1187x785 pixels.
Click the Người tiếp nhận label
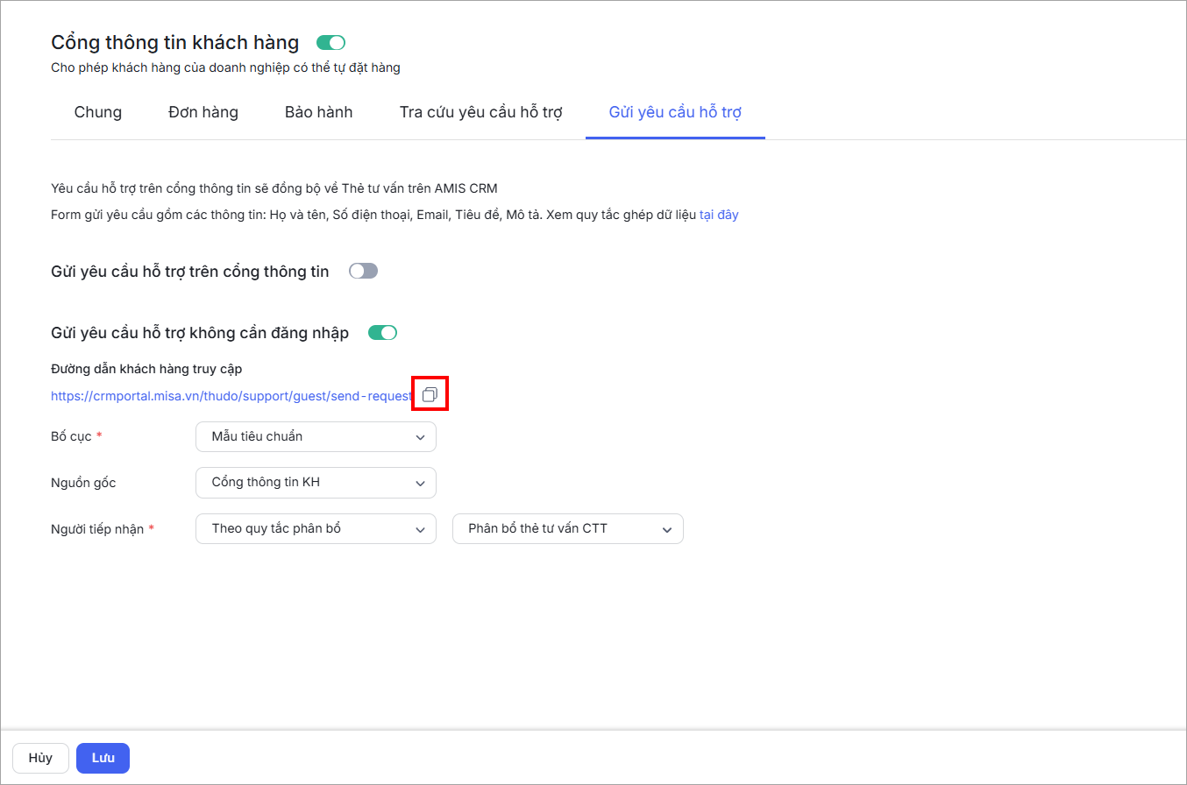tap(97, 529)
